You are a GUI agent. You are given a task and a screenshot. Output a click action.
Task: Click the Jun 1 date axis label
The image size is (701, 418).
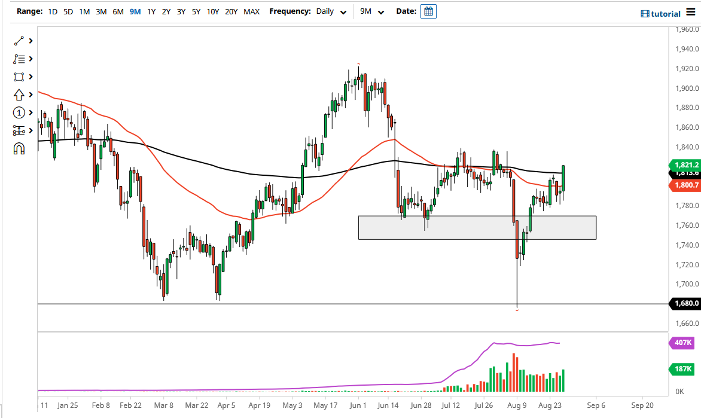coord(358,405)
